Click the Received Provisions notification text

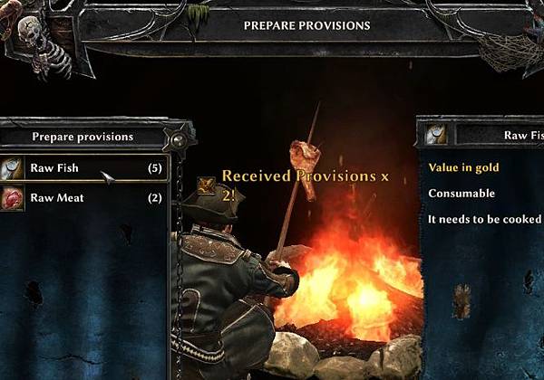(306, 185)
